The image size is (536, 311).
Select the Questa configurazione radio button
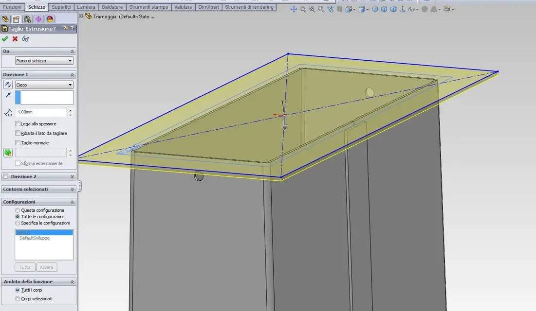[x=18, y=210]
